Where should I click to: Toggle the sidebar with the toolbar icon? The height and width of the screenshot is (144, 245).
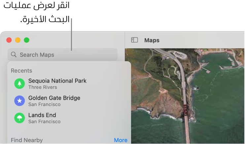(x=134, y=40)
